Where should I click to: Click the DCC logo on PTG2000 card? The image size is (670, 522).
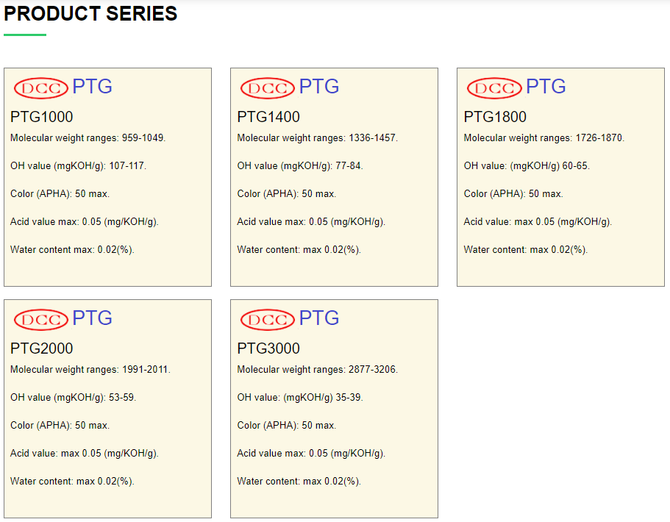[x=40, y=320]
